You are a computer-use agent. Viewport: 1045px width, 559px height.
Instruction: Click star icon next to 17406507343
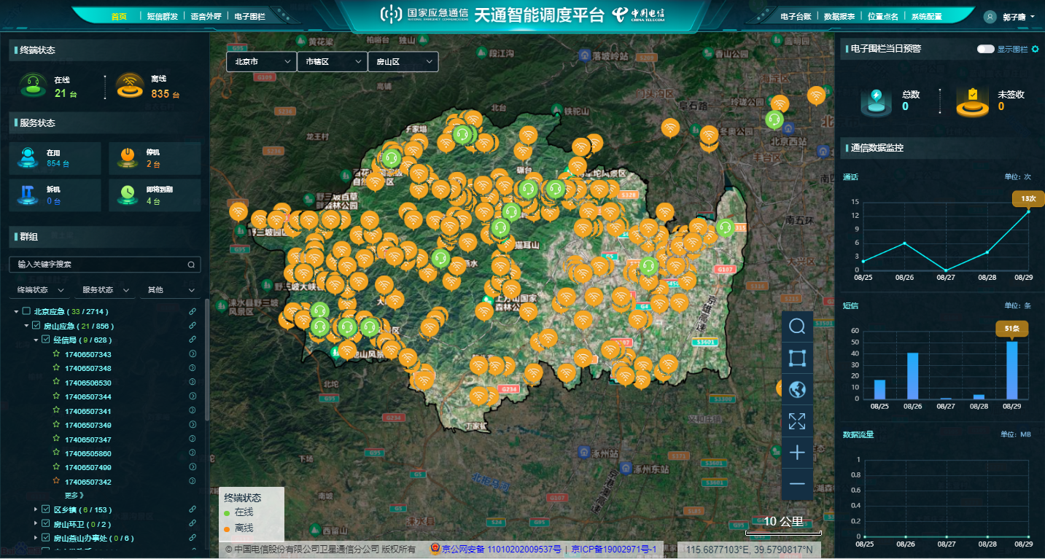coord(56,354)
